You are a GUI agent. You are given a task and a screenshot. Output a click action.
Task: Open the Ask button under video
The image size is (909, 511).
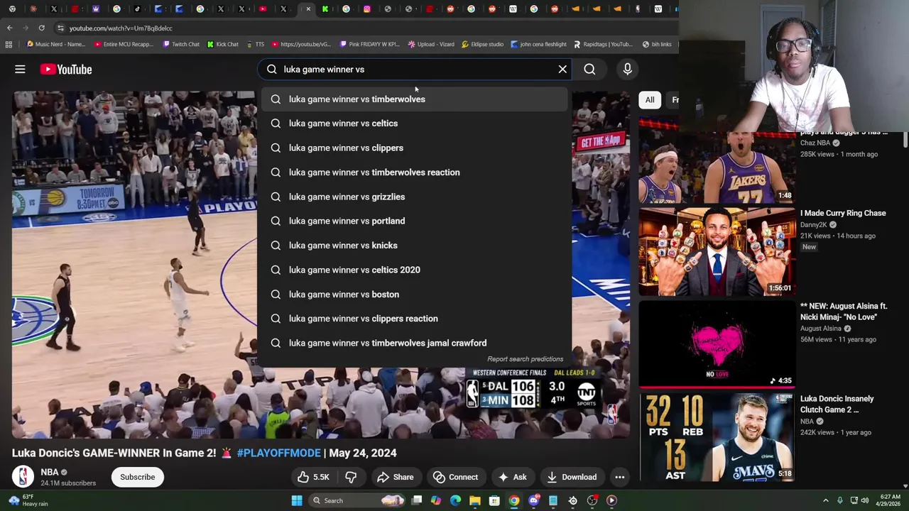tap(512, 477)
